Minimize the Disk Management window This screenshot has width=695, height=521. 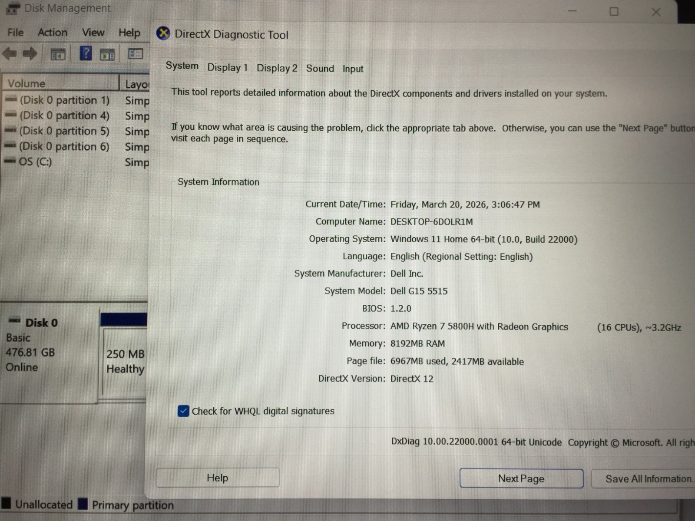[x=573, y=11]
